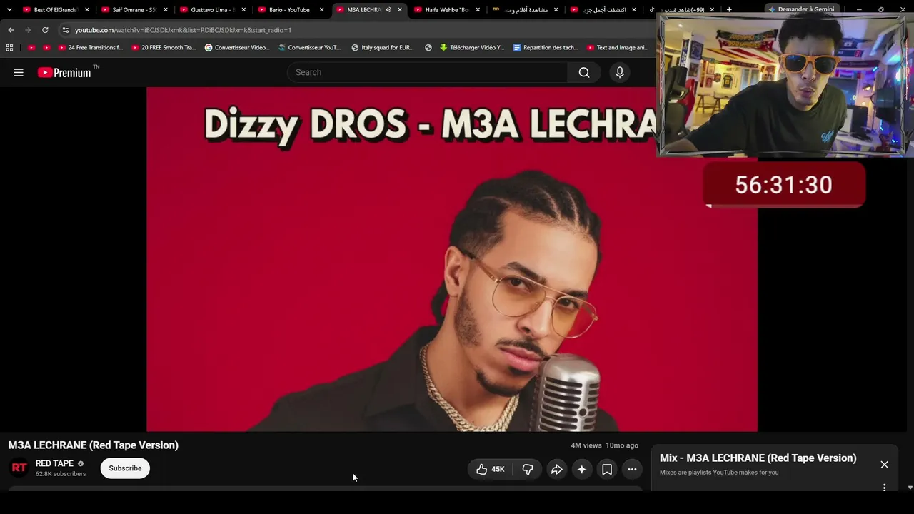The image size is (914, 514).
Task: Click the YouTube search magnifier button
Action: [x=584, y=72]
